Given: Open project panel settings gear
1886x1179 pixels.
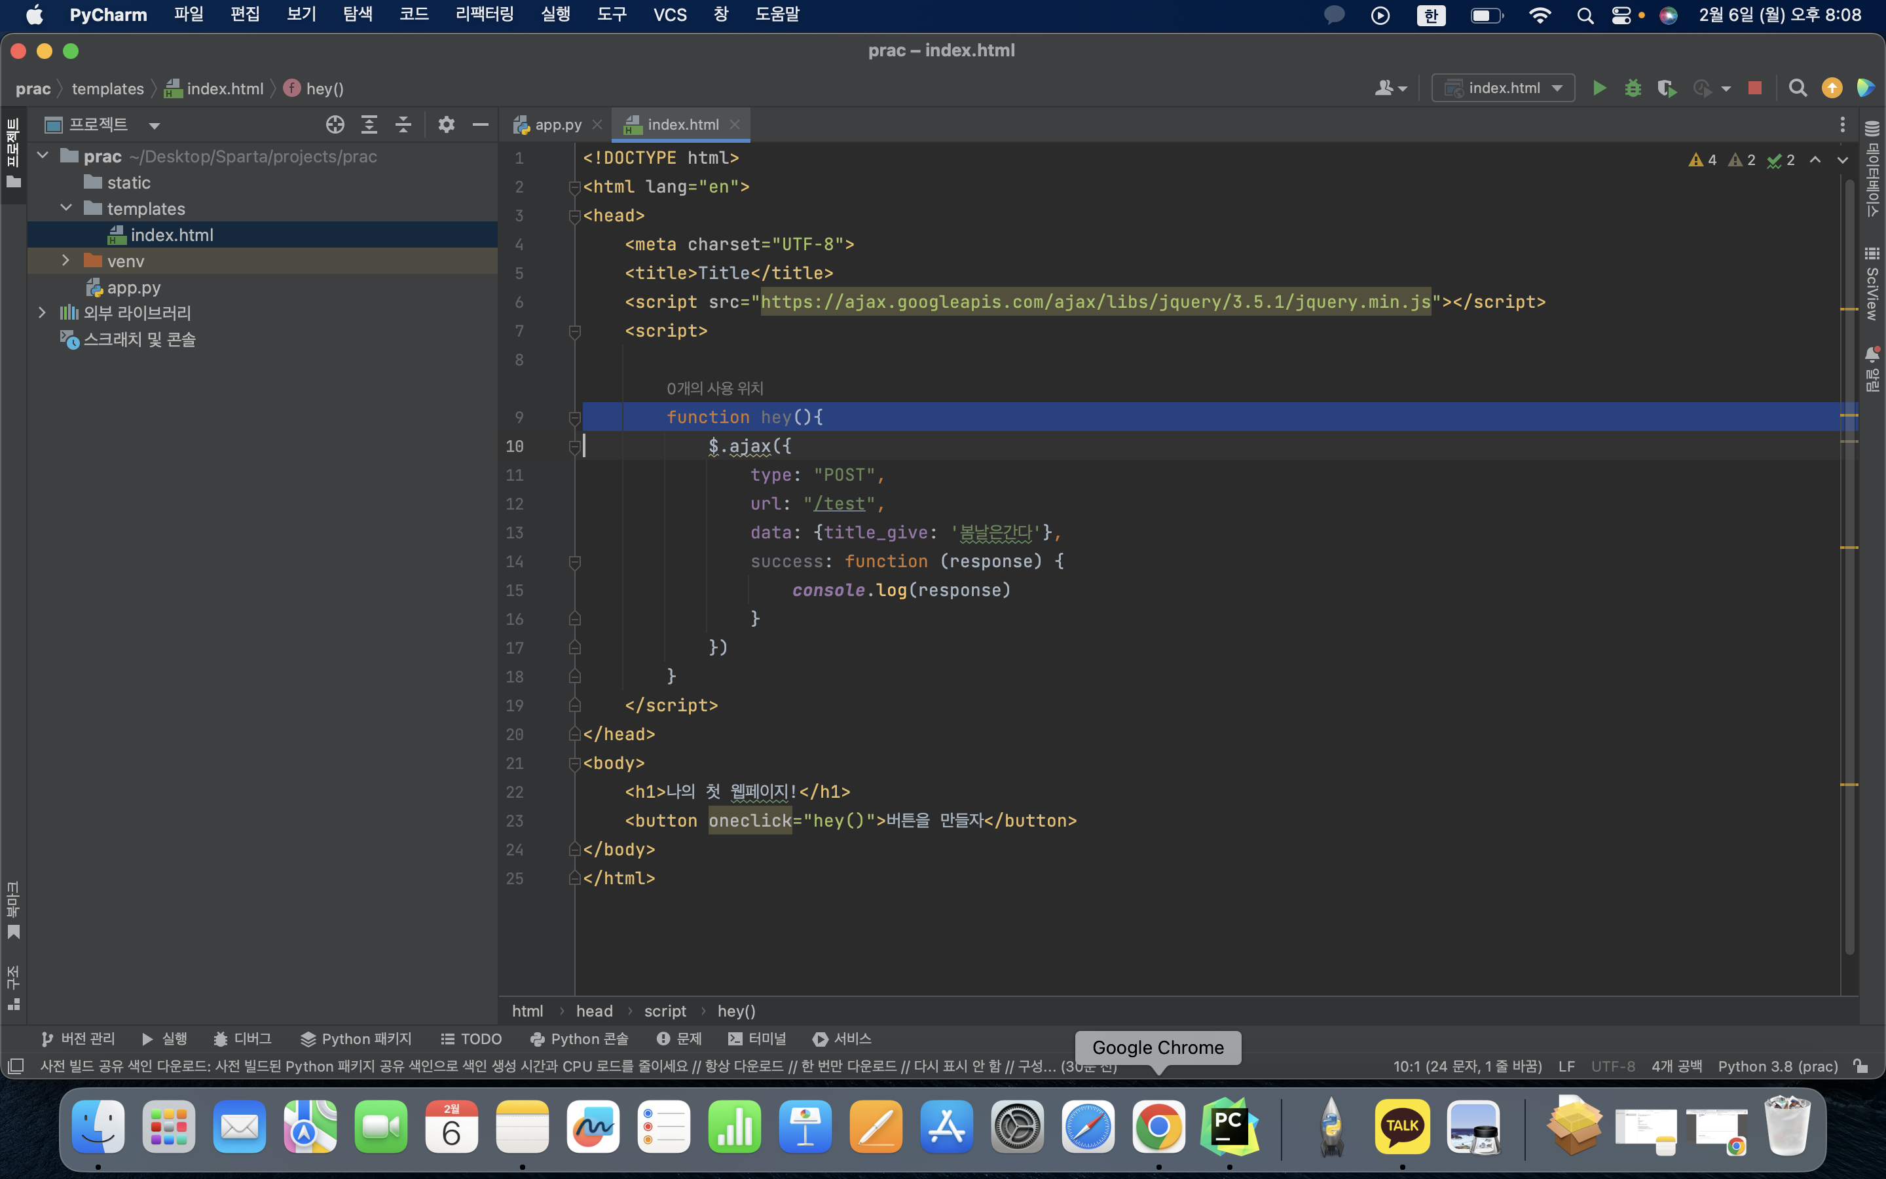Looking at the screenshot, I should tap(447, 124).
